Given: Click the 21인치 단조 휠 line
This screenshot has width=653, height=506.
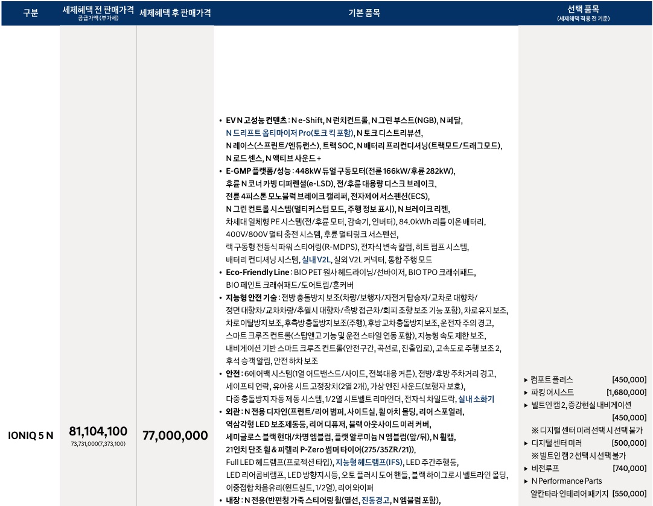Looking at the screenshot, I should [320, 450].
